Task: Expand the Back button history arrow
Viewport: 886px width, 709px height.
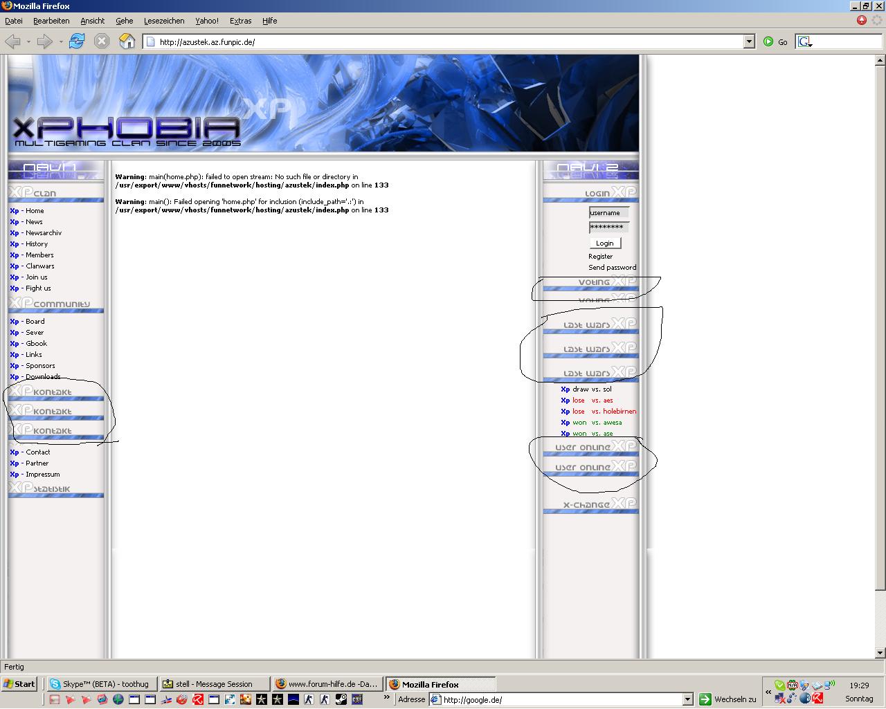Action: tap(28, 42)
